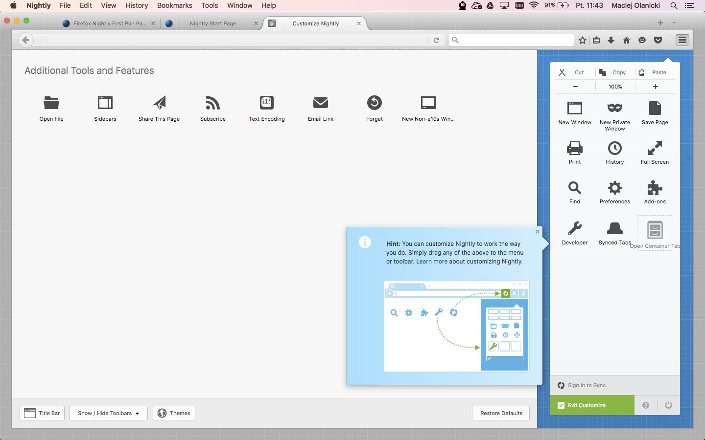Open Show / Hide Toolbars dropdown
This screenshot has height=440, width=705.
pos(108,413)
